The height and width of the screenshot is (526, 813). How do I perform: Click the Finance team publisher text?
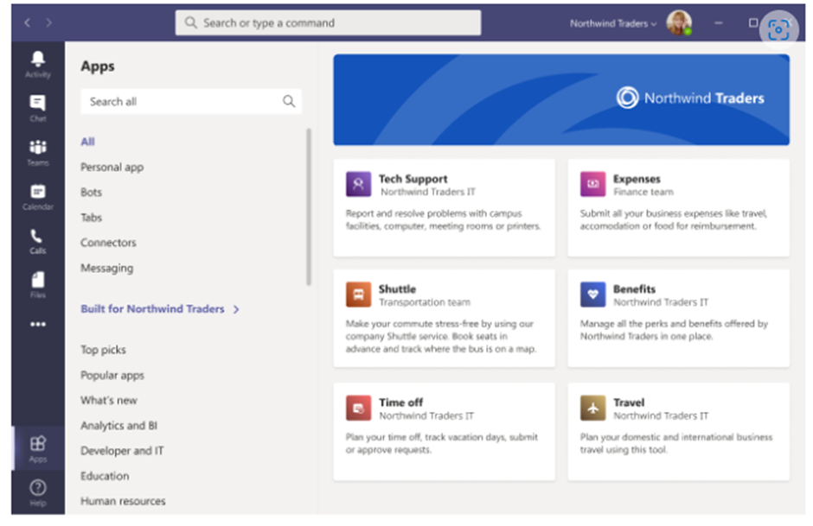click(x=643, y=192)
